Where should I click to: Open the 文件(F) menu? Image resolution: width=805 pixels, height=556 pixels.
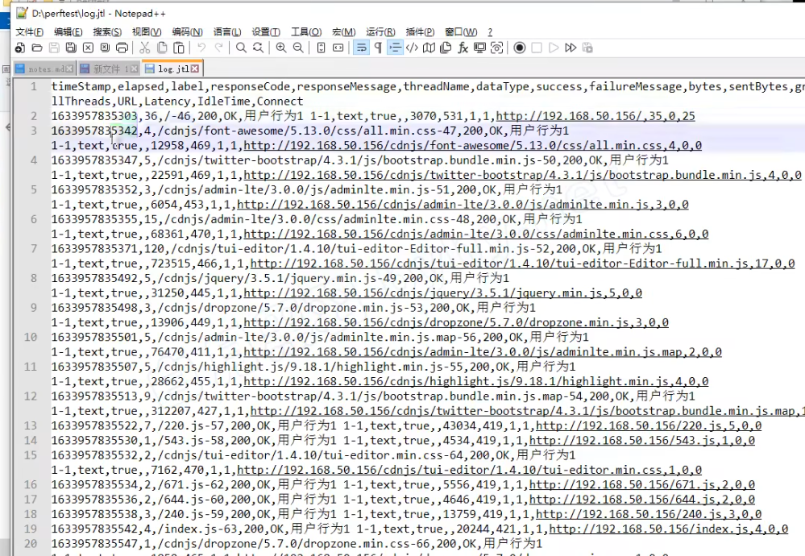[29, 32]
